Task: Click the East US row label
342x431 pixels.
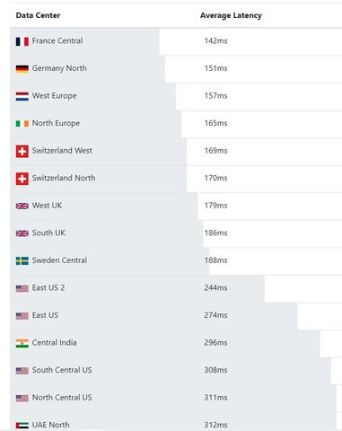Action: (45, 315)
